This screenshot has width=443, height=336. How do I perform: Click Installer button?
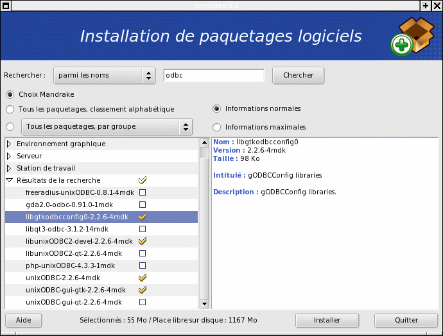click(x=327, y=320)
